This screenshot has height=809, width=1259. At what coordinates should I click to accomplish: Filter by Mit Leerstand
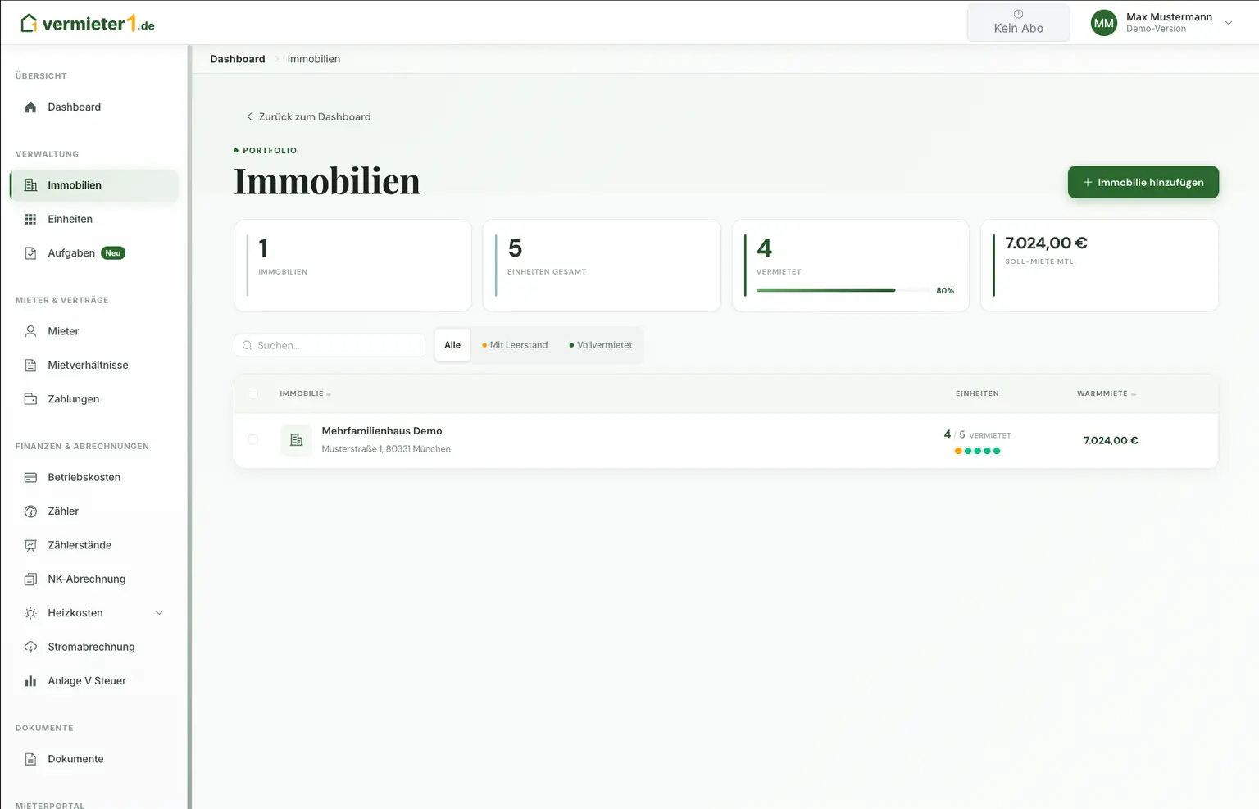(x=515, y=345)
